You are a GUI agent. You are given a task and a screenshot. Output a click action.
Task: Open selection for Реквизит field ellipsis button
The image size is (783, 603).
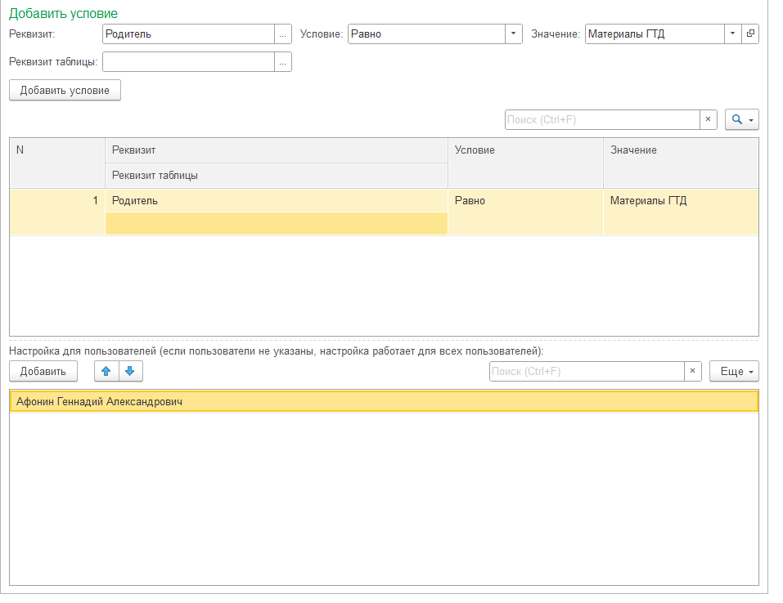tap(282, 34)
